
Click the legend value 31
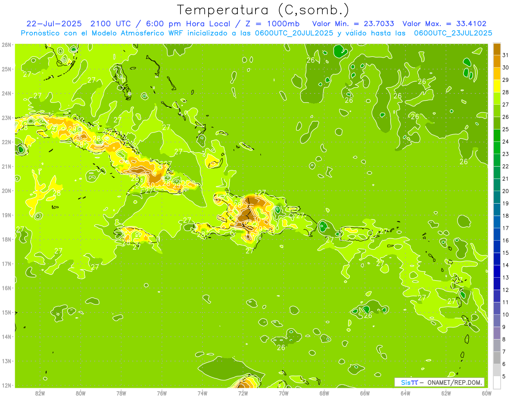505,55
